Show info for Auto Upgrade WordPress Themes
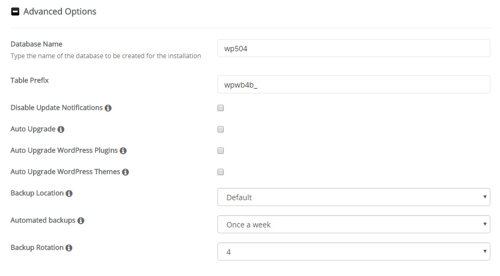The height and width of the screenshot is (276, 500). (x=125, y=172)
